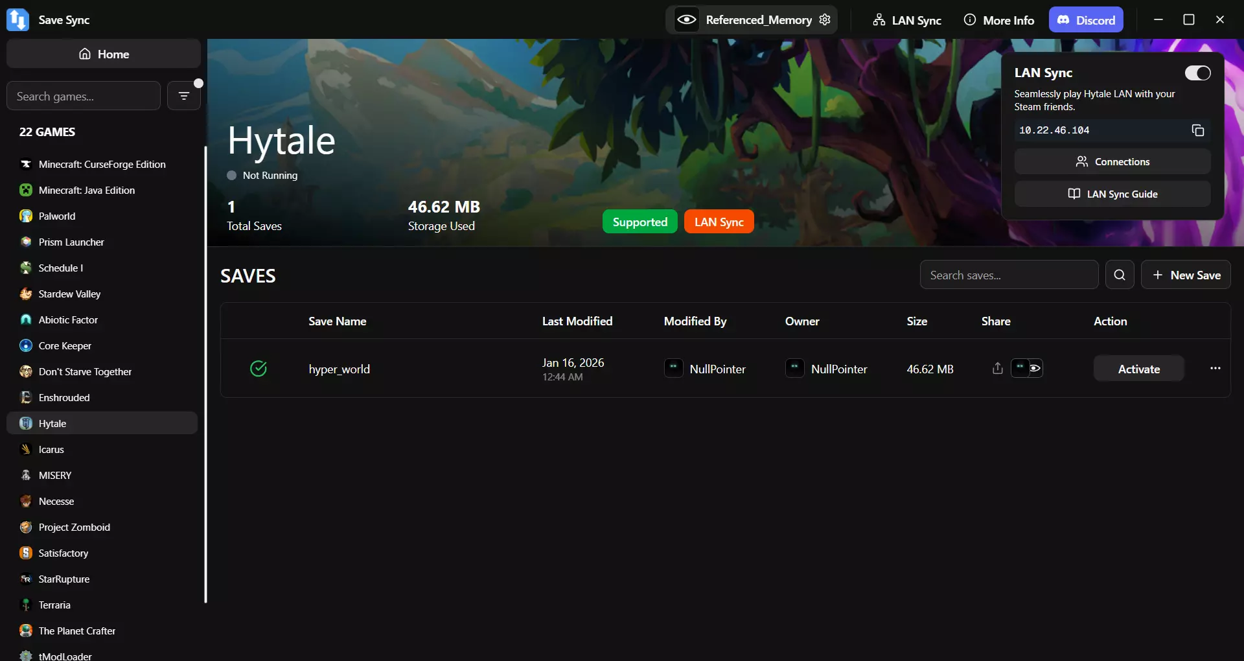Click the Enshrouded game icon

(26, 397)
